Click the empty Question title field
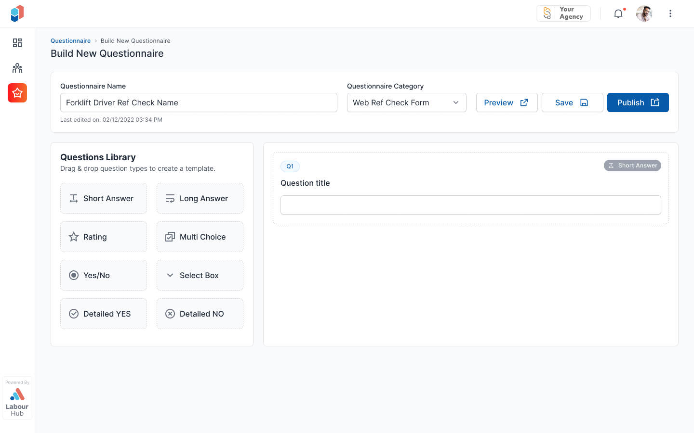Image resolution: width=694 pixels, height=433 pixels. click(471, 204)
